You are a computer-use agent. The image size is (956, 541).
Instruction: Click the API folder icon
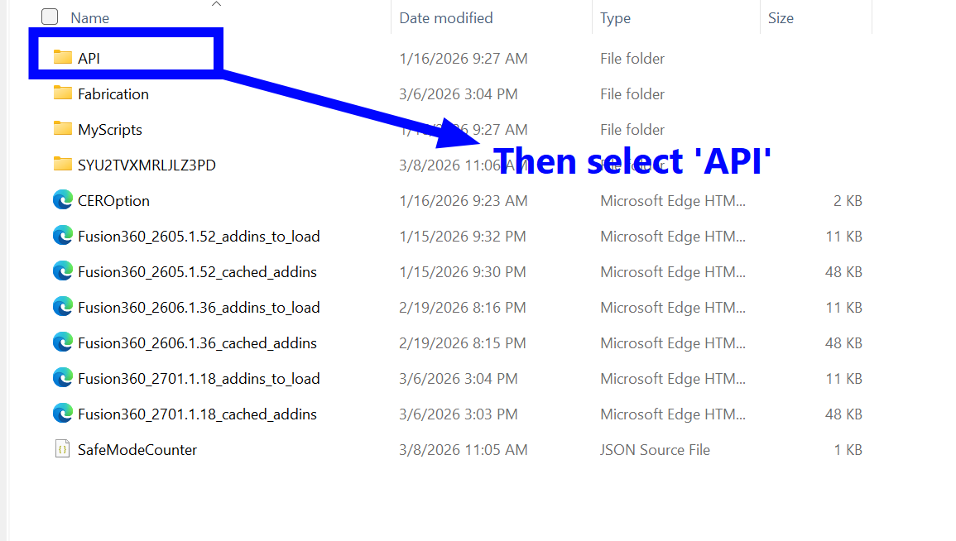pyautogui.click(x=63, y=58)
